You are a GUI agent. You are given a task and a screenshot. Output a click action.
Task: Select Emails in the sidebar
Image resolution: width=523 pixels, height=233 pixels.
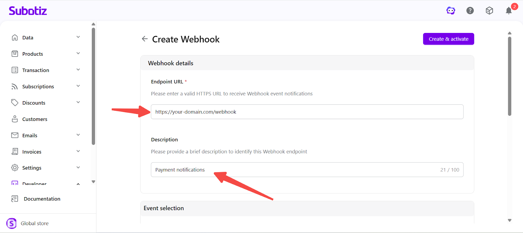(x=30, y=135)
